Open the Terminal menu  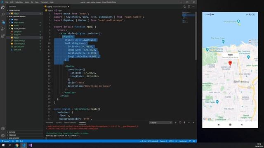pyautogui.click(x=44, y=2)
